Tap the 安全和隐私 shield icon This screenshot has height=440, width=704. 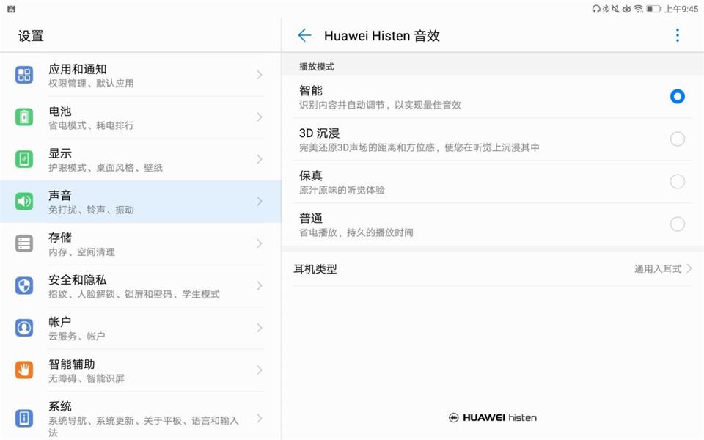tap(24, 285)
